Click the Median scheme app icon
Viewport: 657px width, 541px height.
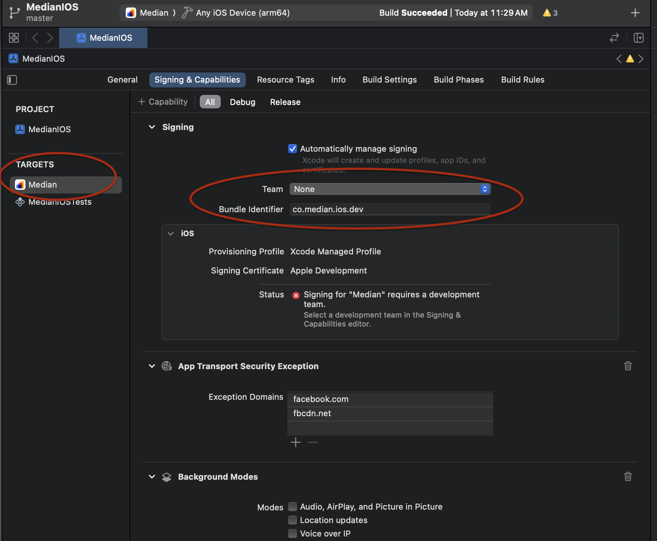[x=131, y=13]
